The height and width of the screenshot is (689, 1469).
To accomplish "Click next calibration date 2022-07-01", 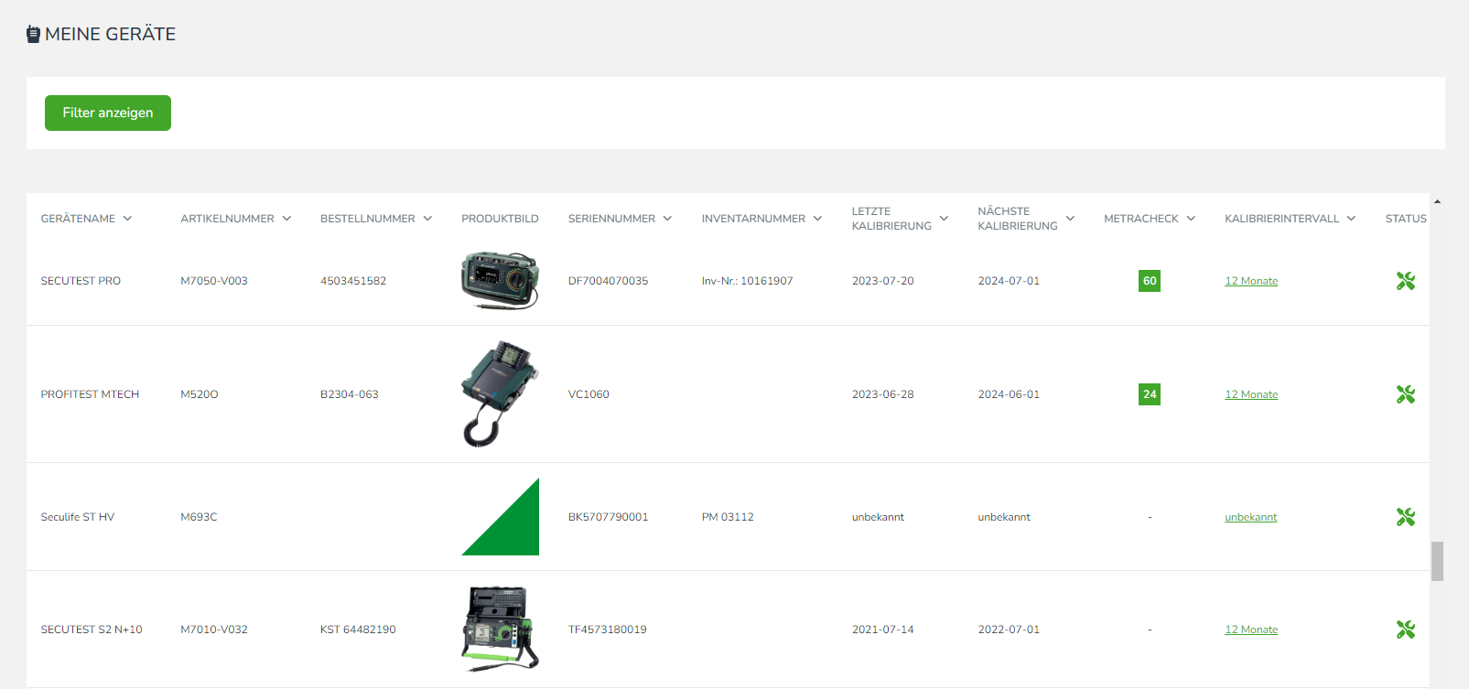I will point(1009,630).
